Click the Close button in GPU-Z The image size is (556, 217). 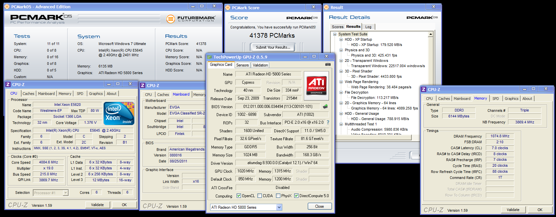tap(319, 206)
